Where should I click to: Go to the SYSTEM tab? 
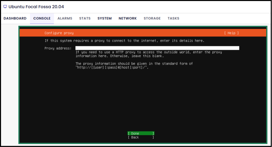pyautogui.click(x=104, y=18)
